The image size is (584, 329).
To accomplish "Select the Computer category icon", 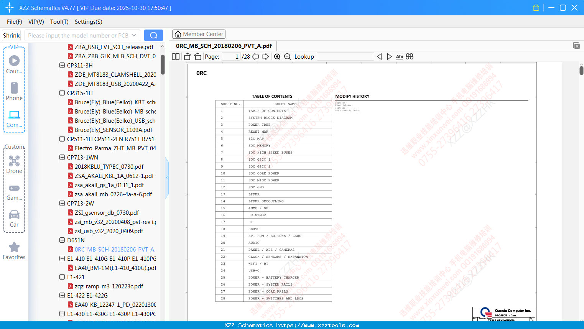I will [14, 118].
